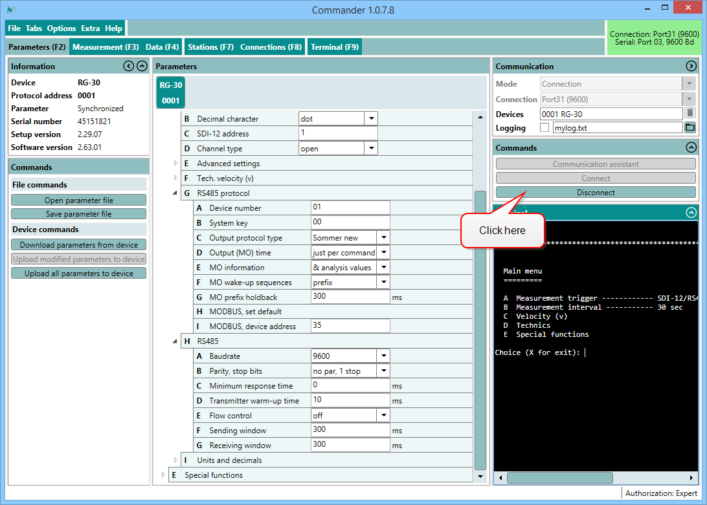Click Open parameter file button

(78, 200)
